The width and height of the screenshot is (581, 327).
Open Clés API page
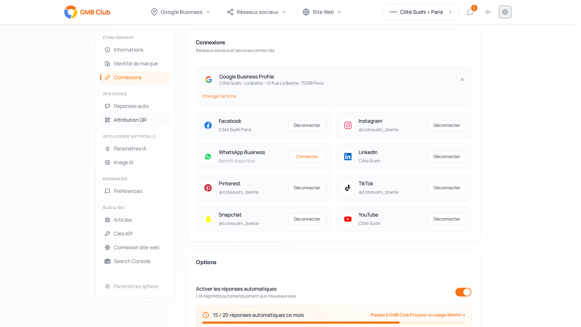point(135,234)
